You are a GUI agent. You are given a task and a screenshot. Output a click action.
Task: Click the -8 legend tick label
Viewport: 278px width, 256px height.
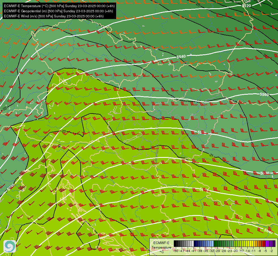click(259, 251)
